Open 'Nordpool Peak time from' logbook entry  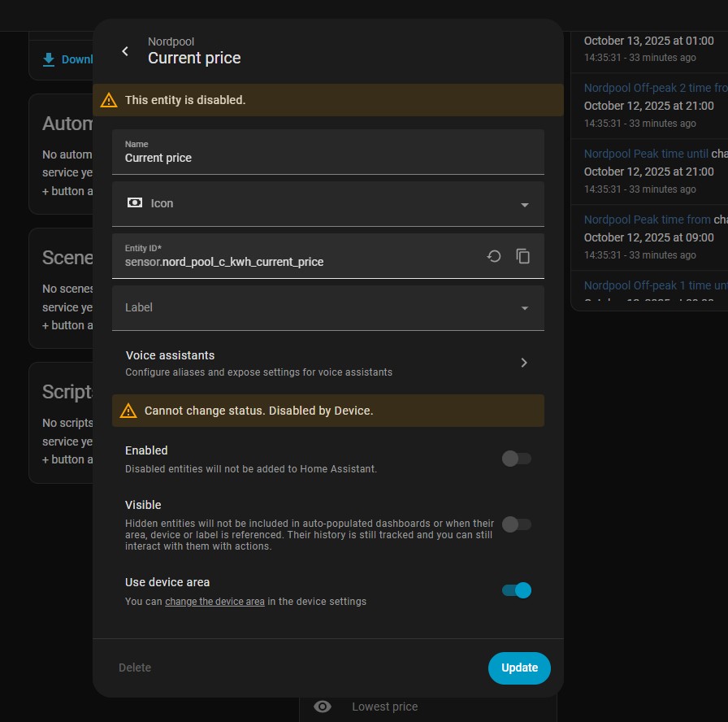coord(648,220)
